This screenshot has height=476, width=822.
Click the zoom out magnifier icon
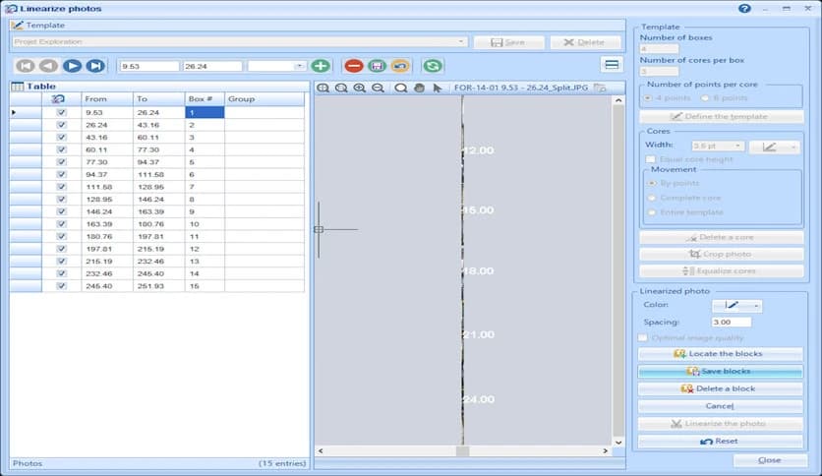click(378, 88)
